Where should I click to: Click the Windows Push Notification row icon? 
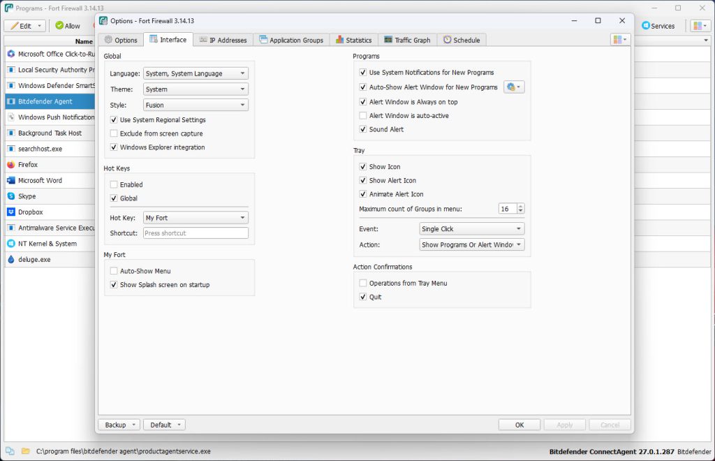coord(11,117)
